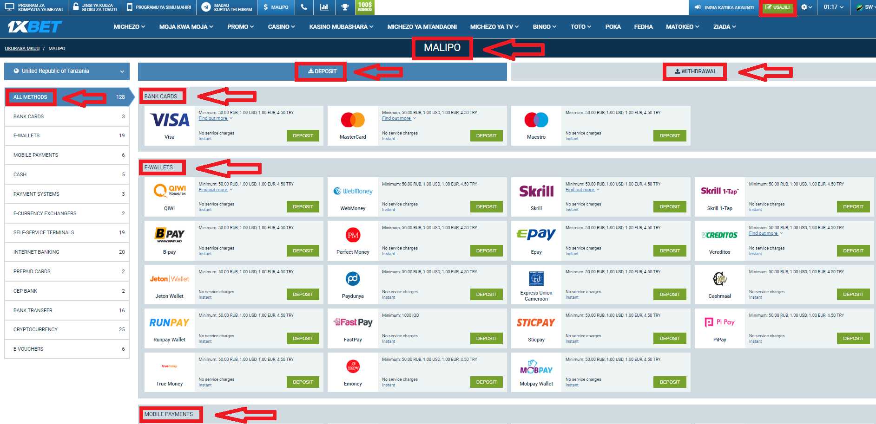Image resolution: width=876 pixels, height=424 pixels.
Task: Expand the TOTO menu
Action: click(580, 27)
